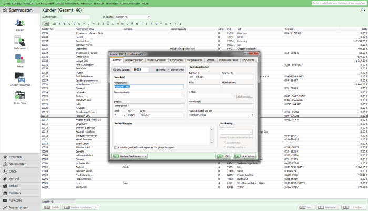Switch to the Statistik tab
The image size is (368, 211).
[x=210, y=60]
